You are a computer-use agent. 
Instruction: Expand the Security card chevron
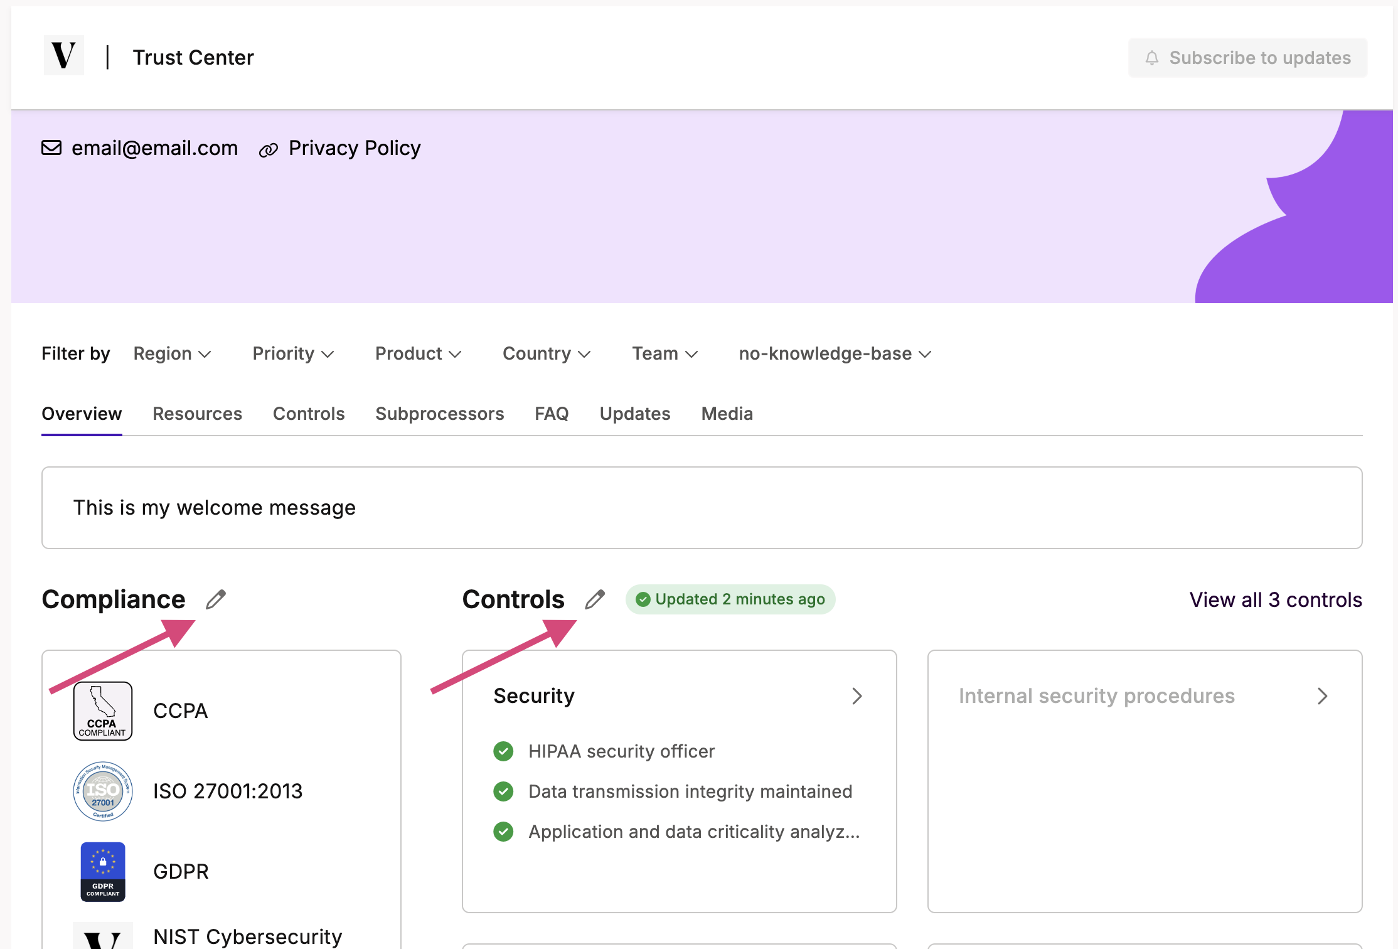(857, 696)
